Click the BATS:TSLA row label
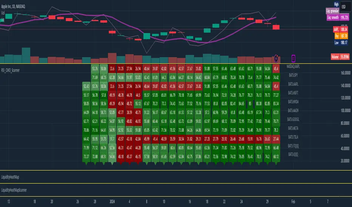Screen dimensions: 352x207 point(293,137)
